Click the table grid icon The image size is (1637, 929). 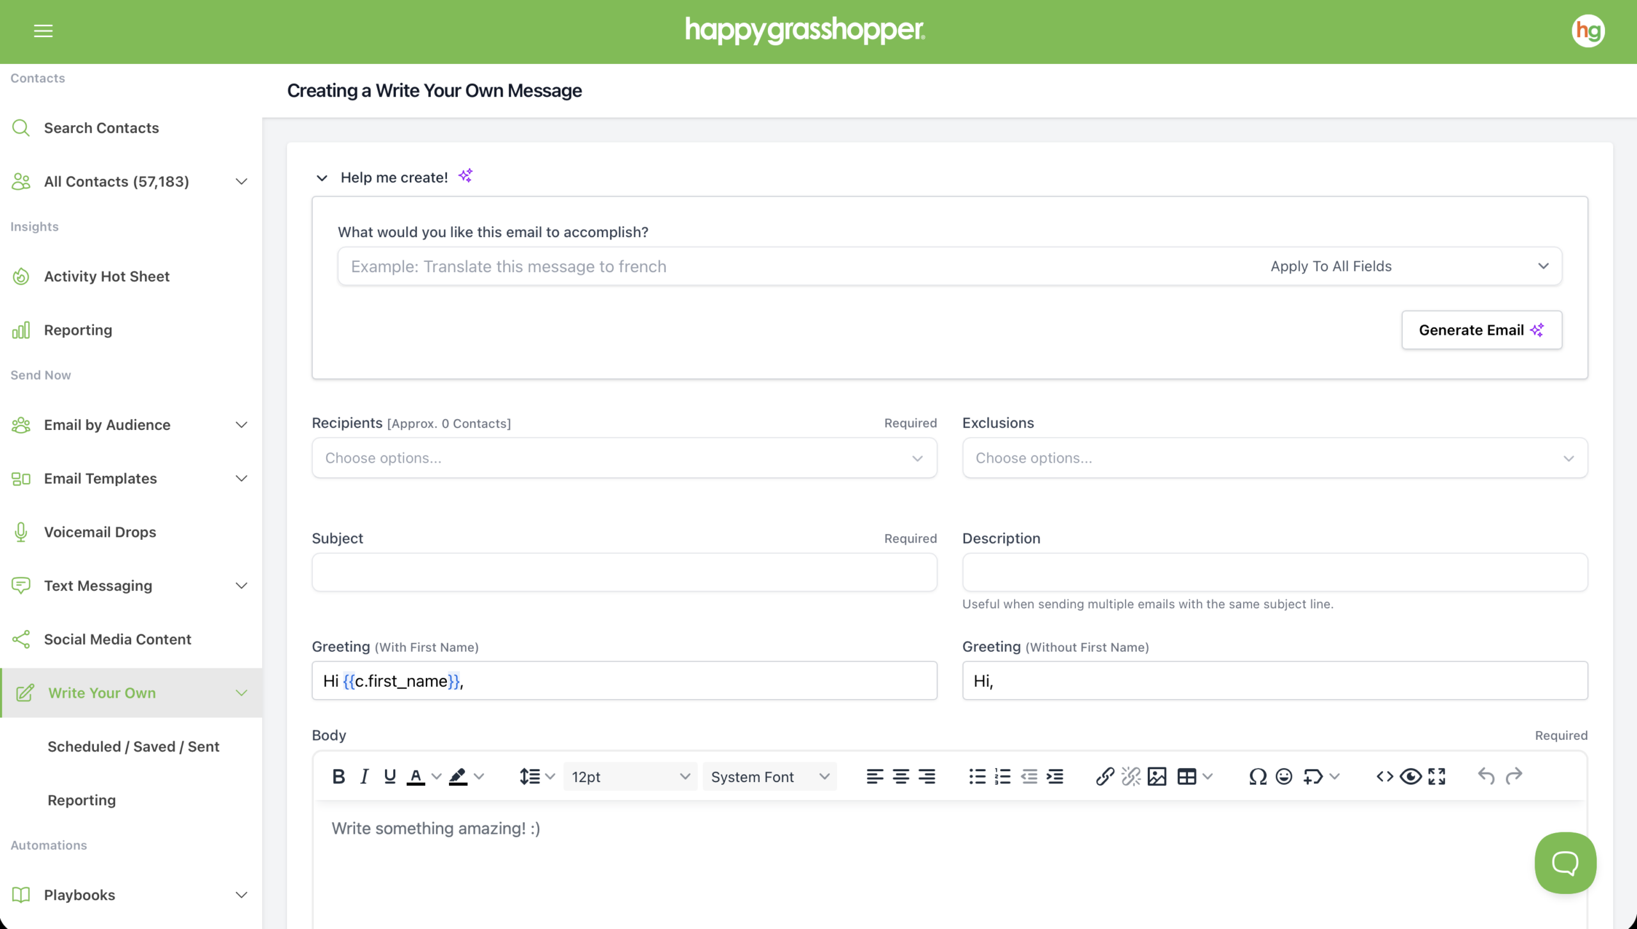click(x=1187, y=776)
